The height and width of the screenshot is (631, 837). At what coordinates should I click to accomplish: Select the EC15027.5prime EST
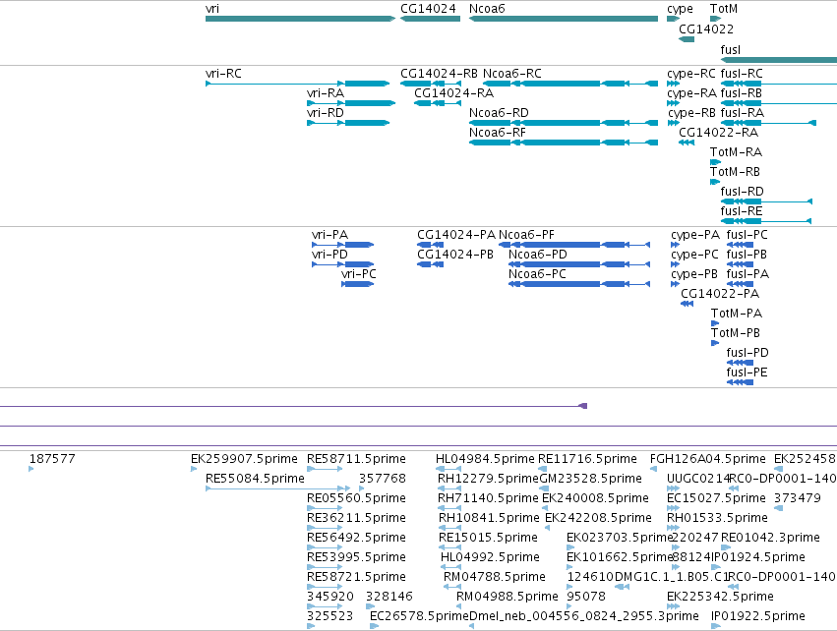(x=673, y=508)
